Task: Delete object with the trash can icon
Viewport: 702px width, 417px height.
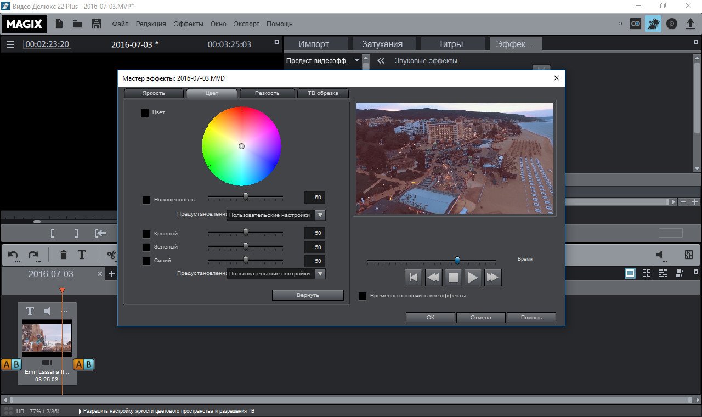Action: (64, 255)
